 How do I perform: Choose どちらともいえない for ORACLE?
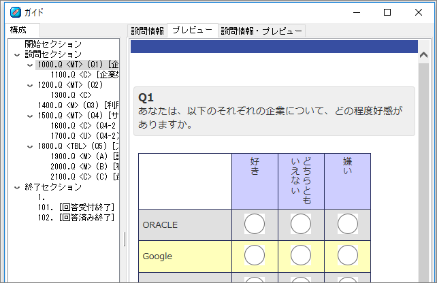tap(301, 224)
